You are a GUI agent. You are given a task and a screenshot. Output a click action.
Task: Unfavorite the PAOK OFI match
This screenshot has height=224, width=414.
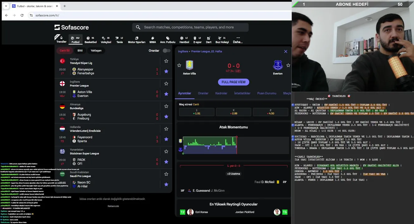point(166,162)
